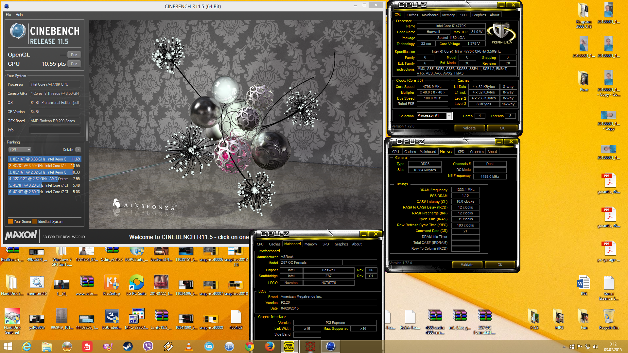Open the Xonar Essence text file icon

click(609, 288)
